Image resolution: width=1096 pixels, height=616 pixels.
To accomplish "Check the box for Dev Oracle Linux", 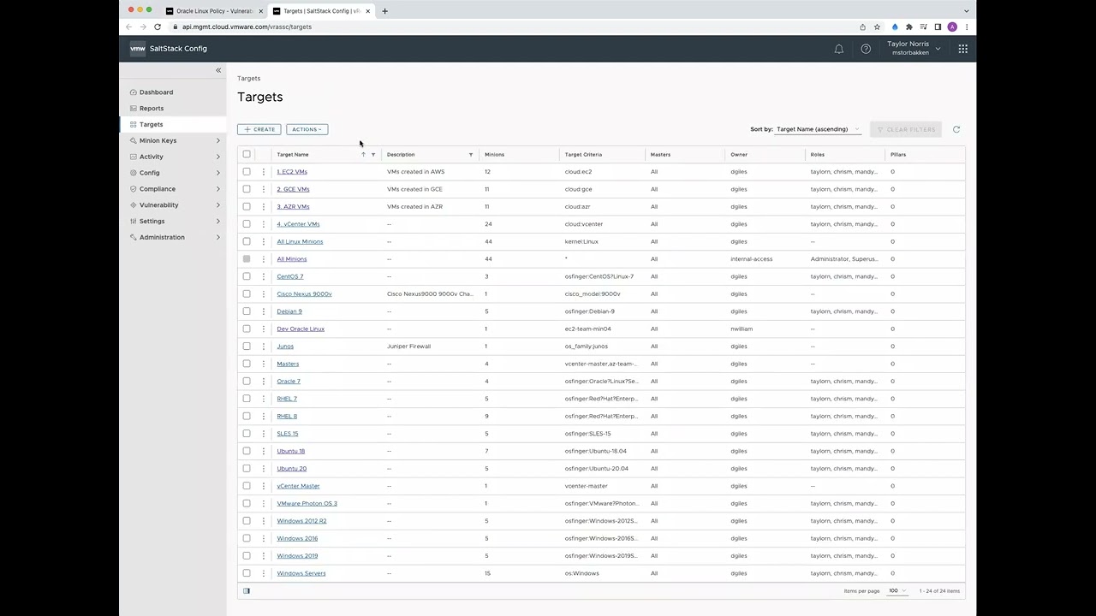I will pyautogui.click(x=247, y=329).
